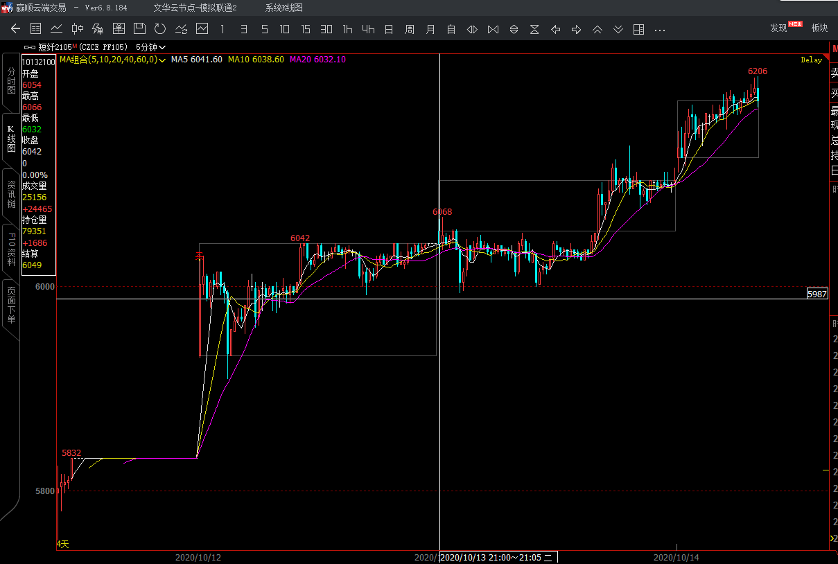Click the 4天 label at chart bottom

[63, 545]
